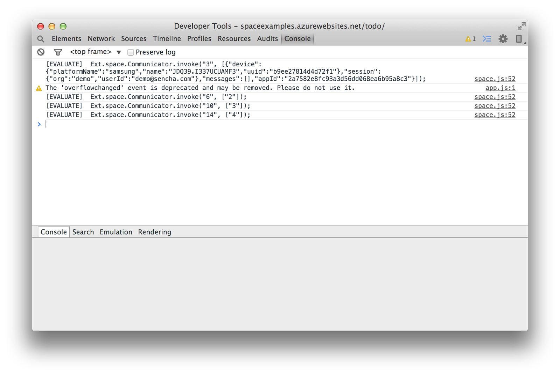Open the Sources tab
This screenshot has height=375, width=560.
pyautogui.click(x=134, y=39)
